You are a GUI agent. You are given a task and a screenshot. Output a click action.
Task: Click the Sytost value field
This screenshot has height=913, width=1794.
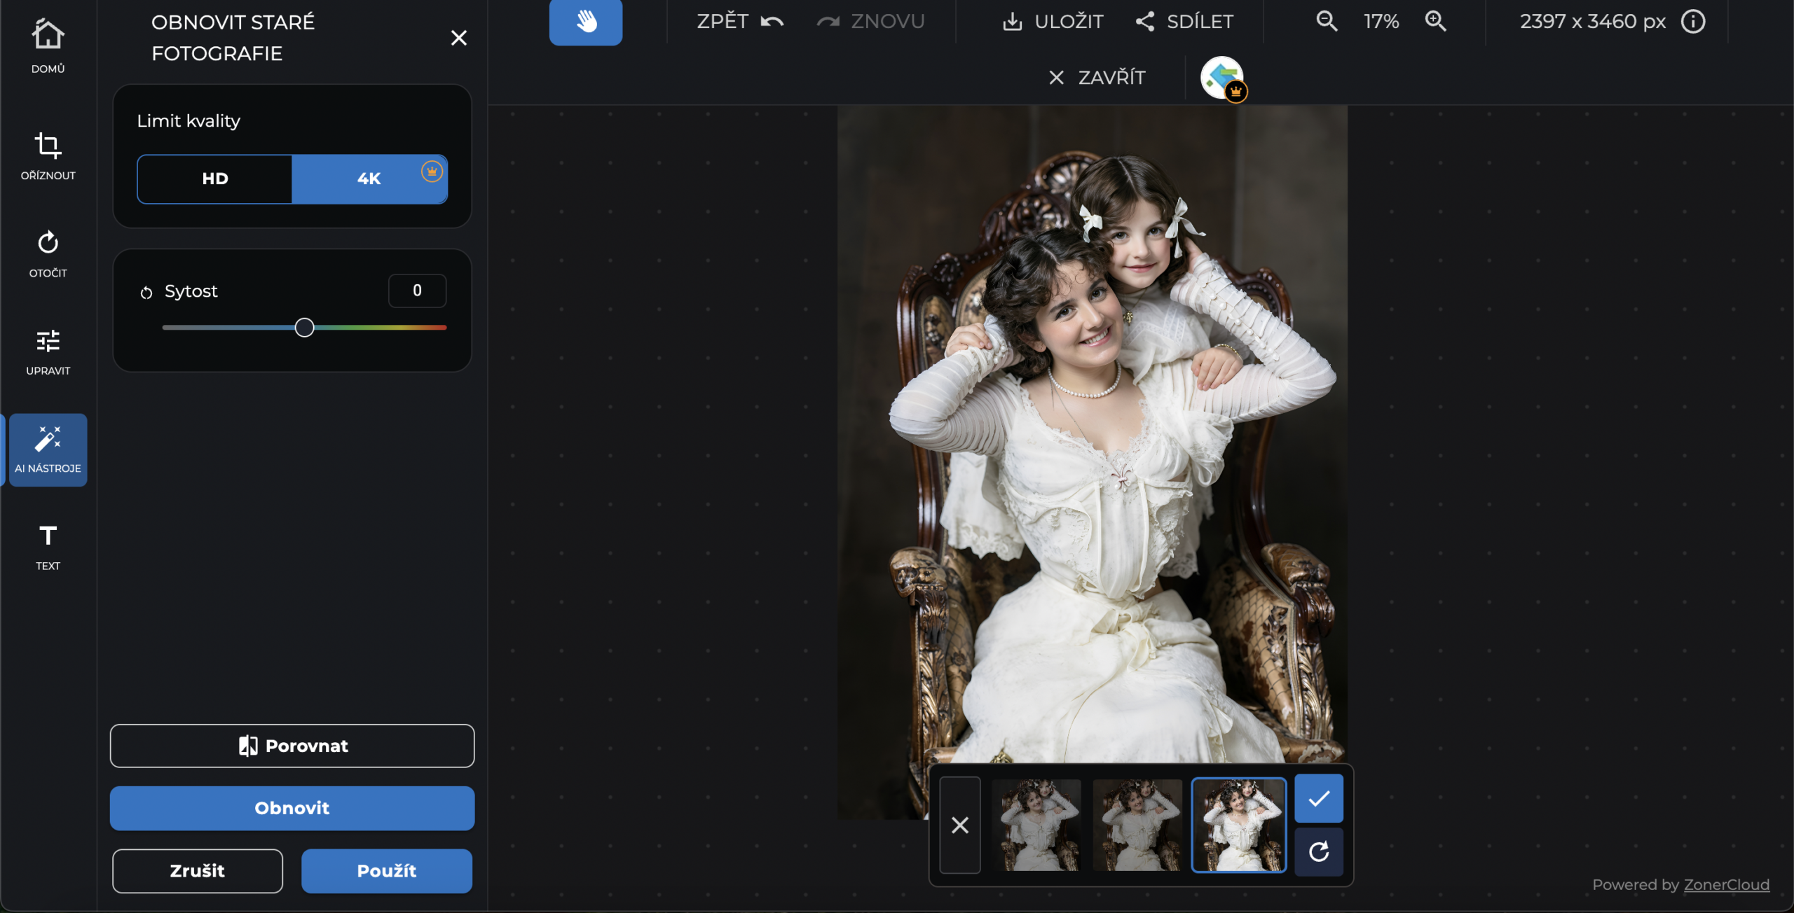(417, 291)
